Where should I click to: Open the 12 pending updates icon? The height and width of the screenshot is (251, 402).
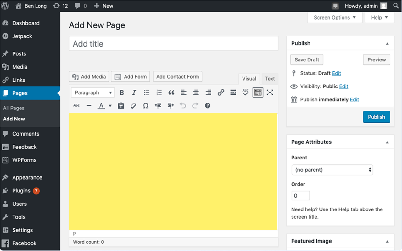60,6
